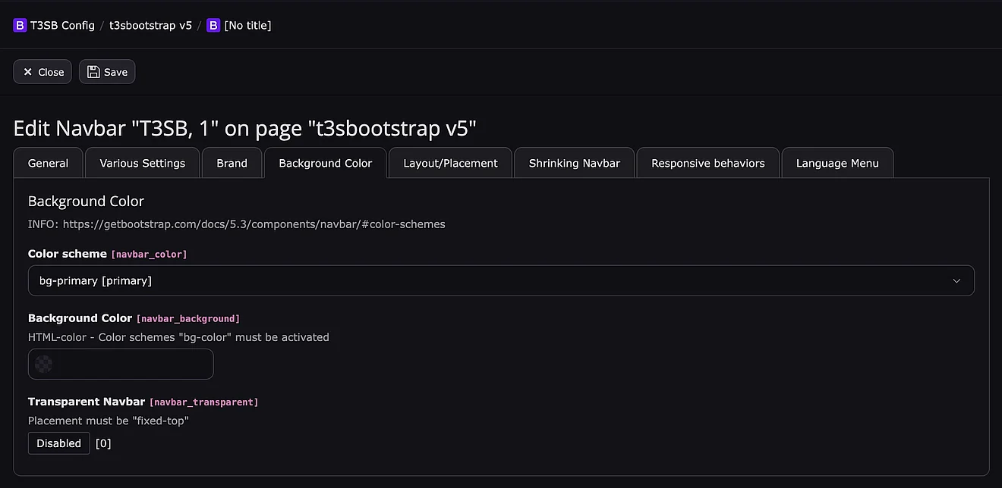Click the Save button label

(115, 72)
